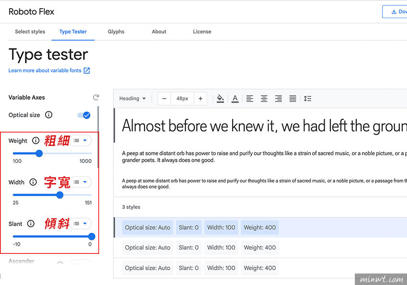Open Width list dropdown
This screenshot has height=285, width=407.
pos(80,182)
